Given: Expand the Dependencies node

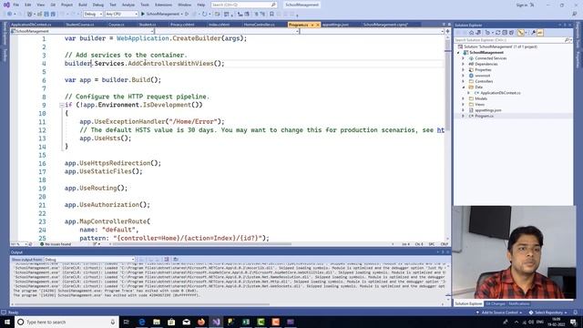Looking at the screenshot, I should 464,64.
